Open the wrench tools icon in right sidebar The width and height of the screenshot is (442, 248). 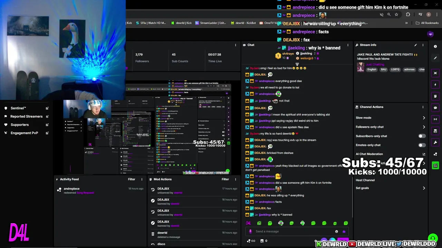tap(435, 142)
